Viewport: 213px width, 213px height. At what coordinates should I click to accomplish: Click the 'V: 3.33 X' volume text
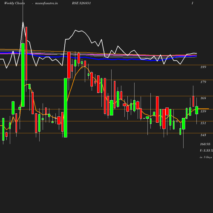point(206,150)
